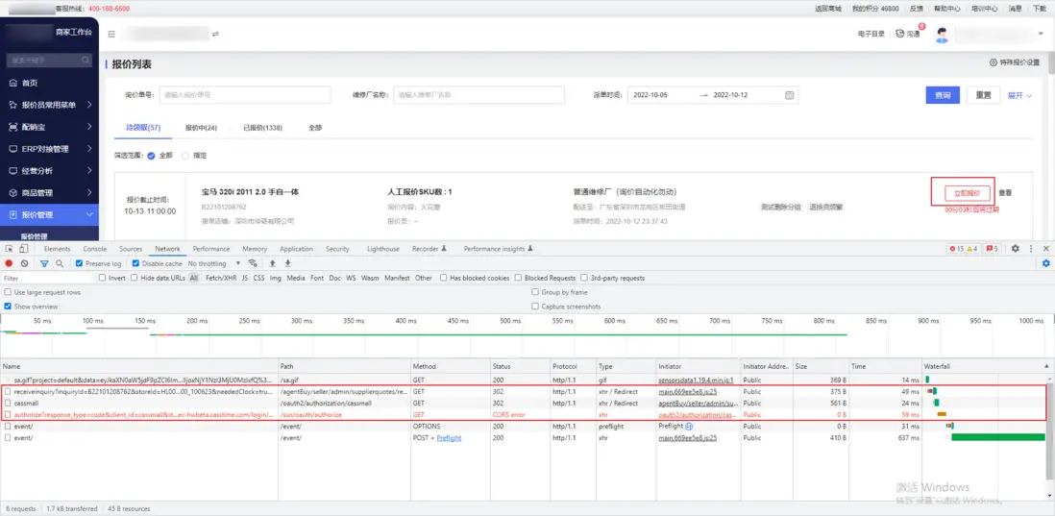The height and width of the screenshot is (516, 1055).
Task: Clear the network log
Action: tap(25, 263)
